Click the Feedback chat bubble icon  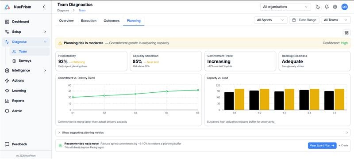(7, 144)
